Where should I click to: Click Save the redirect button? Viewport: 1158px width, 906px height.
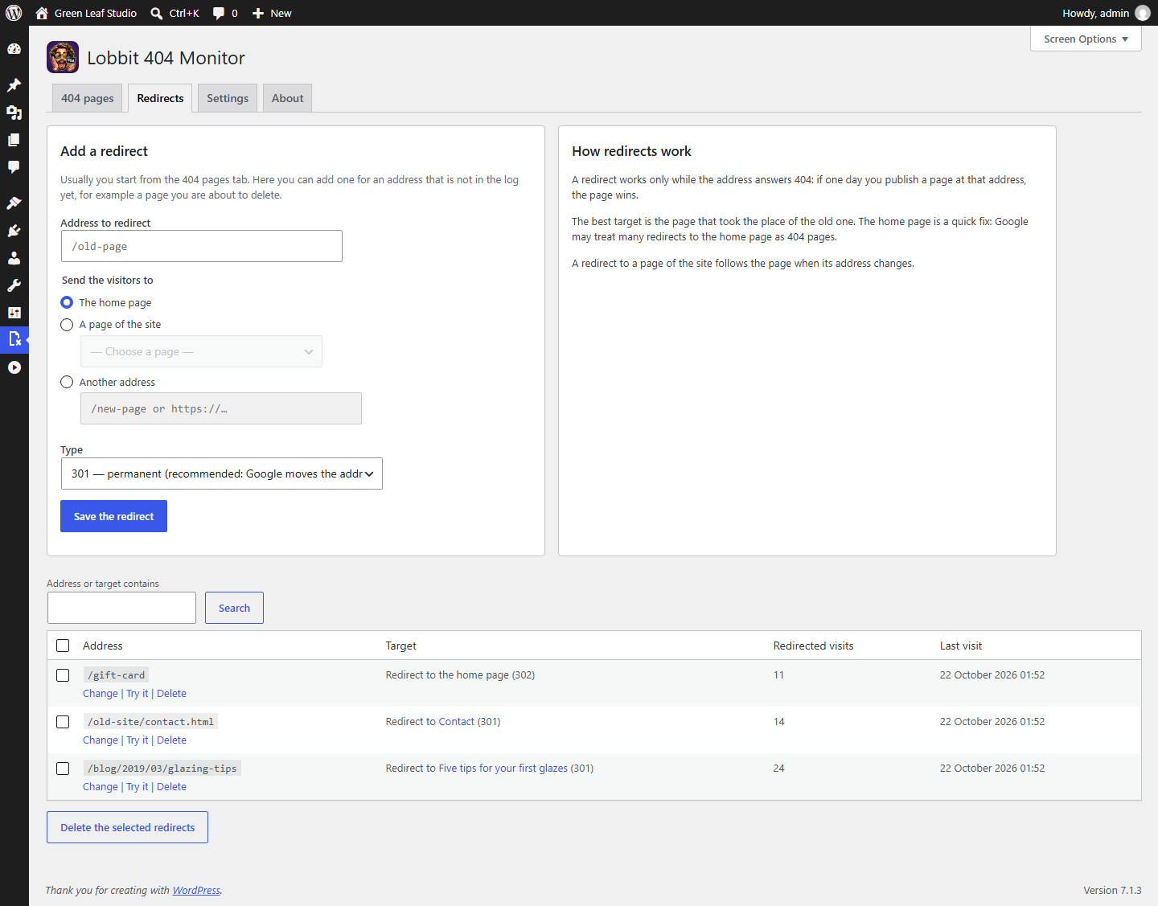click(113, 516)
